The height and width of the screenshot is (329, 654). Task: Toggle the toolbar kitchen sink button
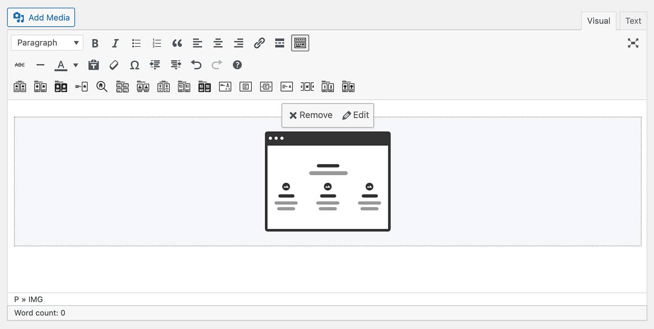300,43
